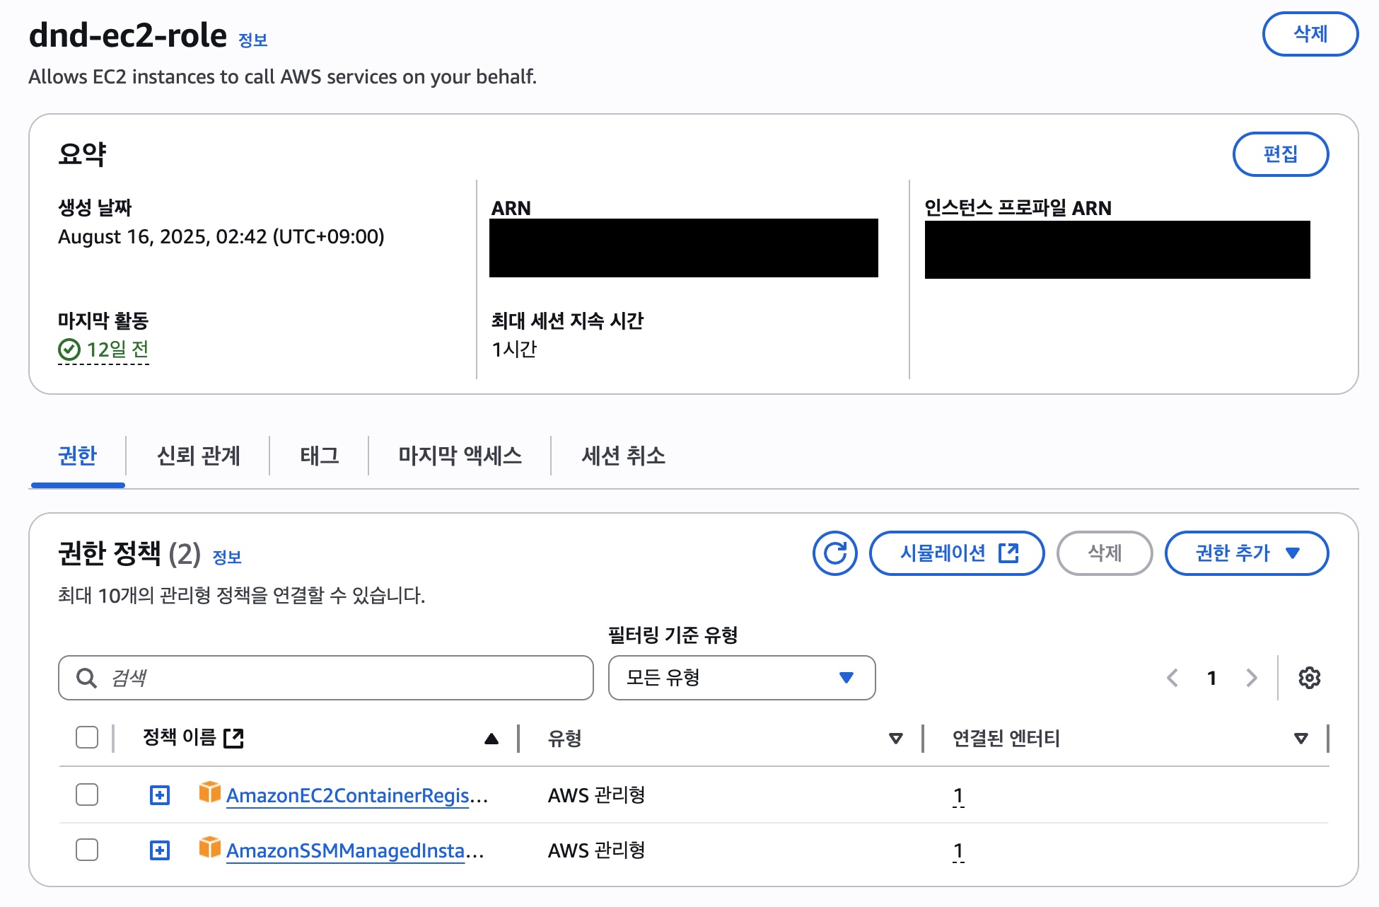Open the 권한 추가 dropdown button
Viewport: 1379px width, 907px height.
coord(1246,553)
